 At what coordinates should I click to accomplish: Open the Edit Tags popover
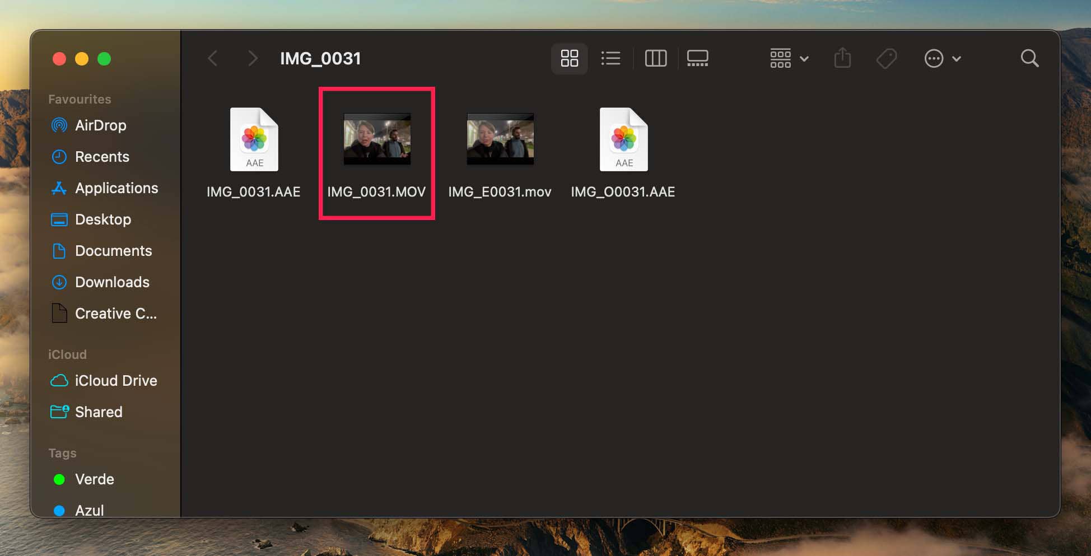point(886,58)
